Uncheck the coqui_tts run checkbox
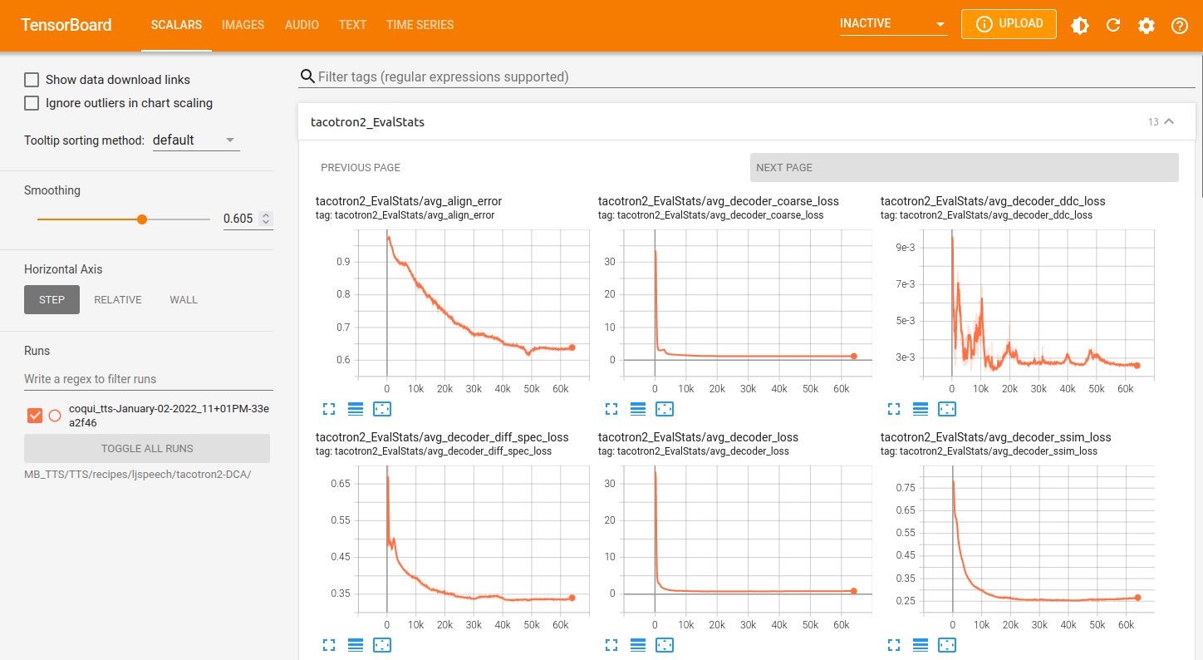 tap(35, 416)
